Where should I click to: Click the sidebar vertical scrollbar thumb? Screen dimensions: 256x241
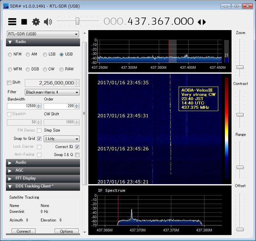pos(85,113)
